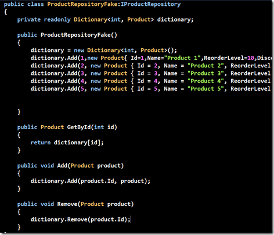Click dictionary.Add(5 at the line start

point(57,89)
